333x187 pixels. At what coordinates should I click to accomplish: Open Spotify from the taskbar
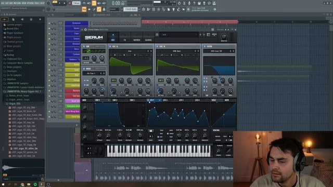35,184
